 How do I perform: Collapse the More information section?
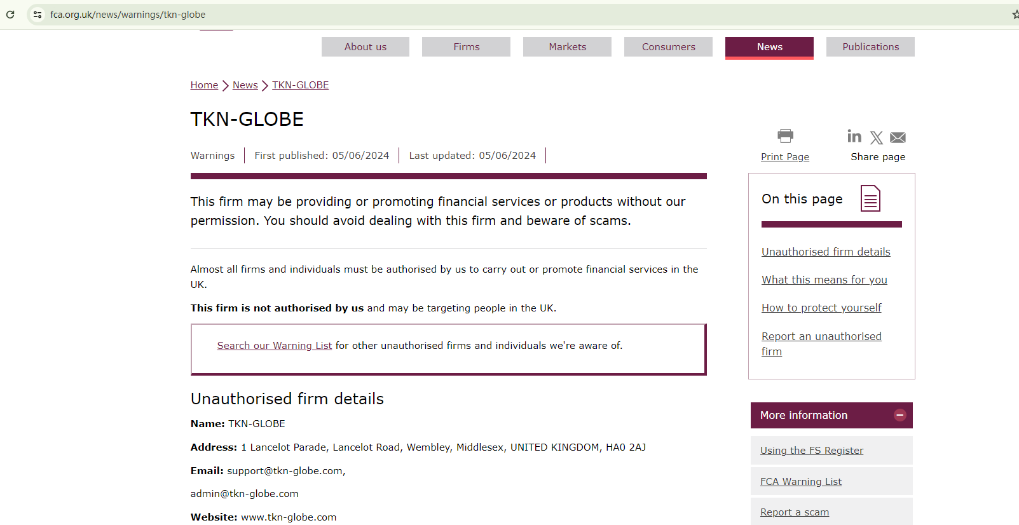pos(899,415)
